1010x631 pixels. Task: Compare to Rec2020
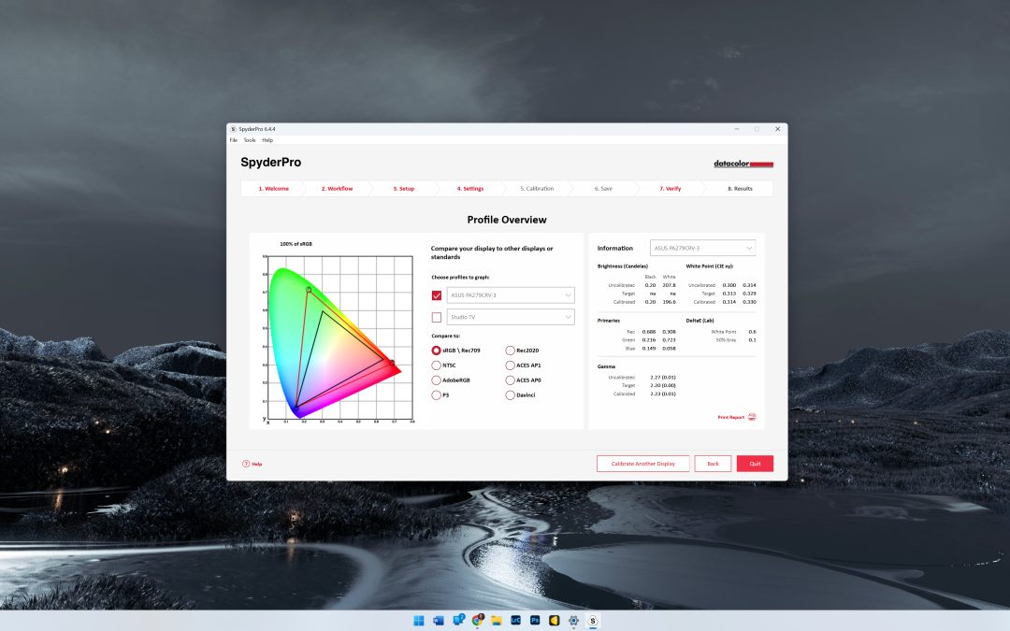coord(511,351)
